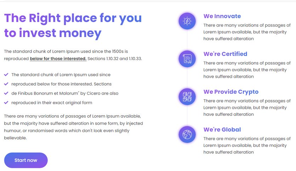This screenshot has width=296, height=171.
Task: Click the Start now button
Action: (26, 160)
